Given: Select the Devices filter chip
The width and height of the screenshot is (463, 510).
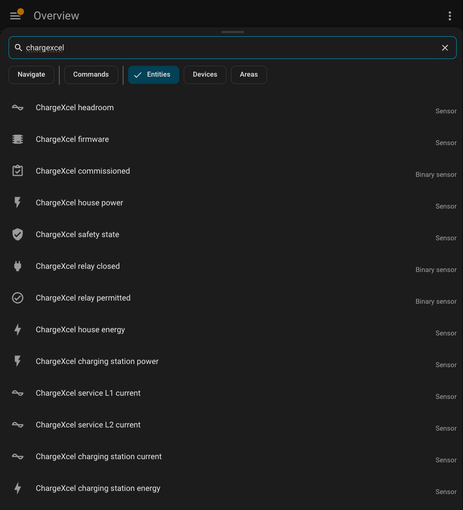Looking at the screenshot, I should tap(205, 75).
